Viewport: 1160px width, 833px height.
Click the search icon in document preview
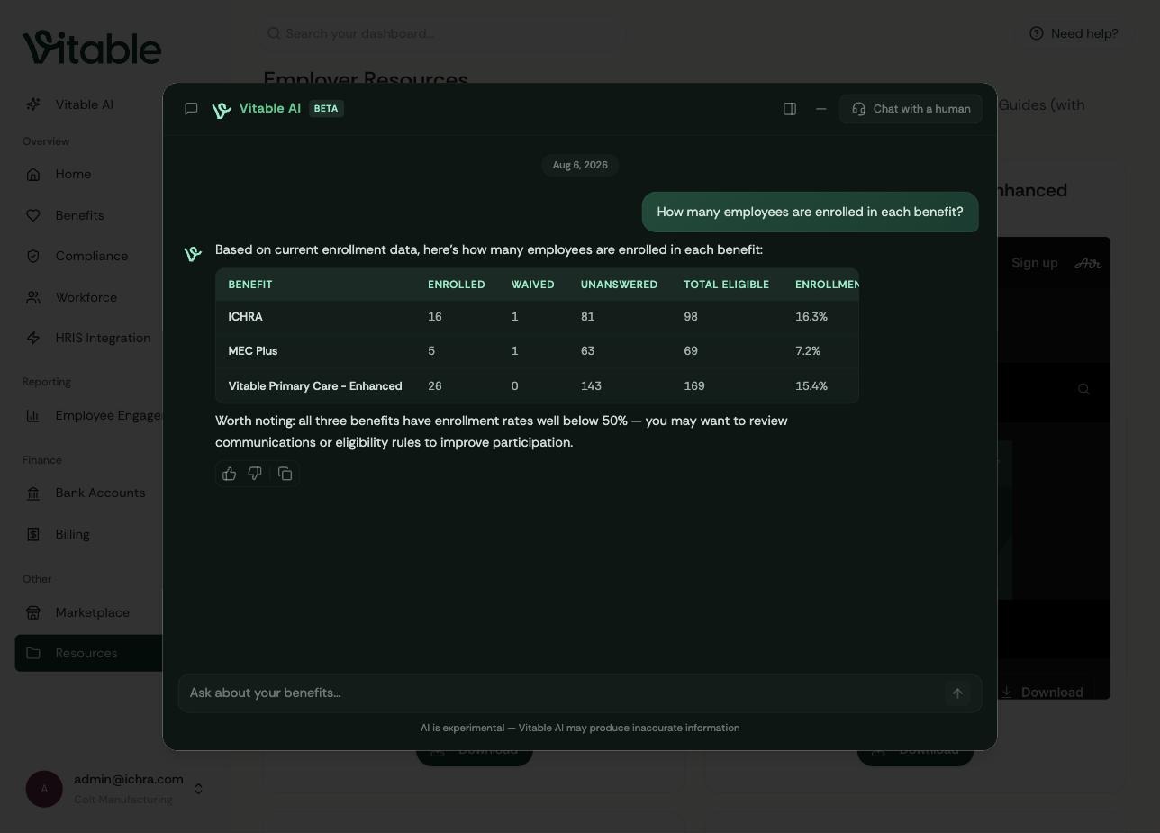1083,389
